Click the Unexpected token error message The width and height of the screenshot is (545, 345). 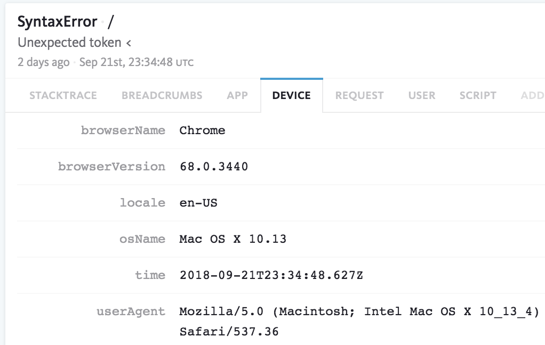coord(74,43)
